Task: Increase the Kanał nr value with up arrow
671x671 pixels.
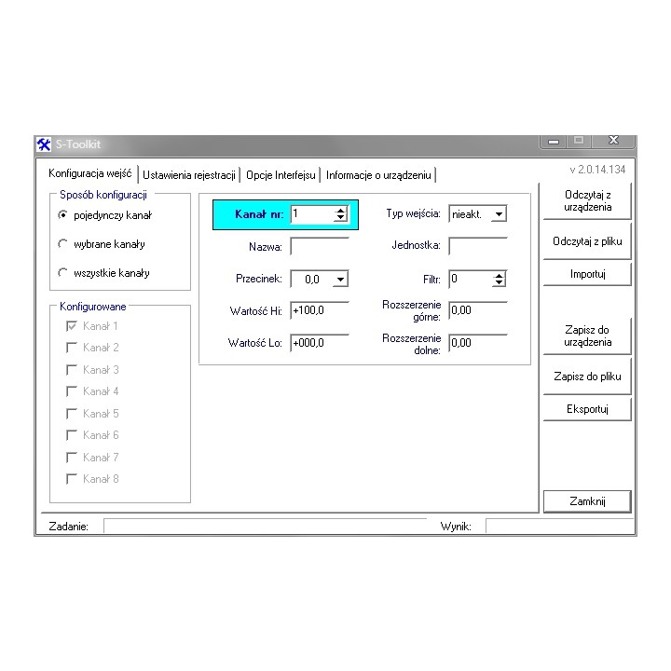Action: [340, 211]
